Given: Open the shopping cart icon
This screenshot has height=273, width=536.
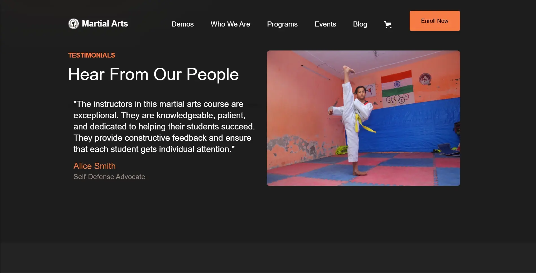Looking at the screenshot, I should [388, 25].
